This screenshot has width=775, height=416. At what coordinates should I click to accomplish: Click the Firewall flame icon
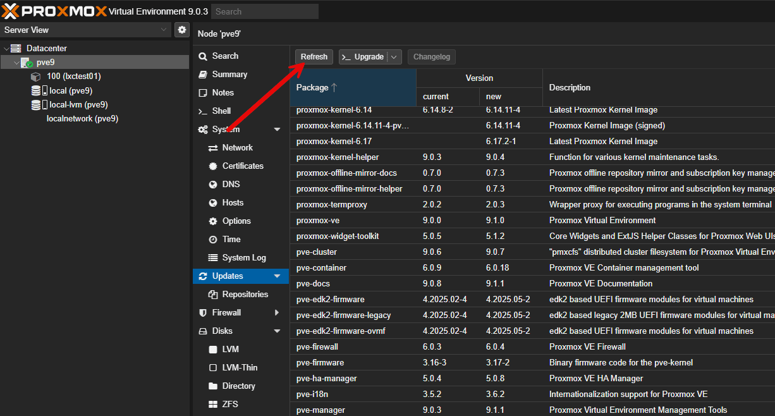[202, 312]
